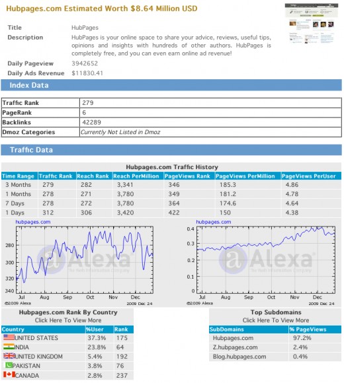Select the Rank column header in country table
This screenshot has height=383, width=344.
tap(124, 330)
